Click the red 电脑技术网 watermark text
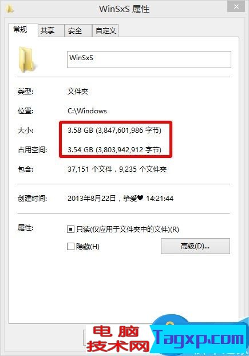249x356 pixels. (x=117, y=339)
